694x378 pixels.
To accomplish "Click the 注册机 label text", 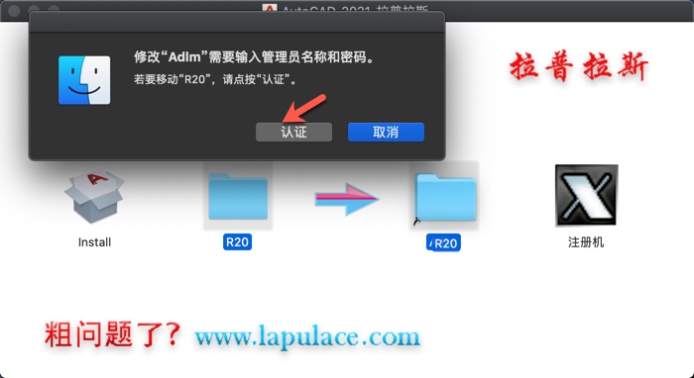I will pos(586,242).
